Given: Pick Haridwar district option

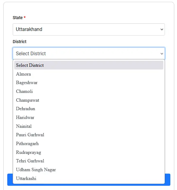Looking at the screenshot, I should [89, 117].
